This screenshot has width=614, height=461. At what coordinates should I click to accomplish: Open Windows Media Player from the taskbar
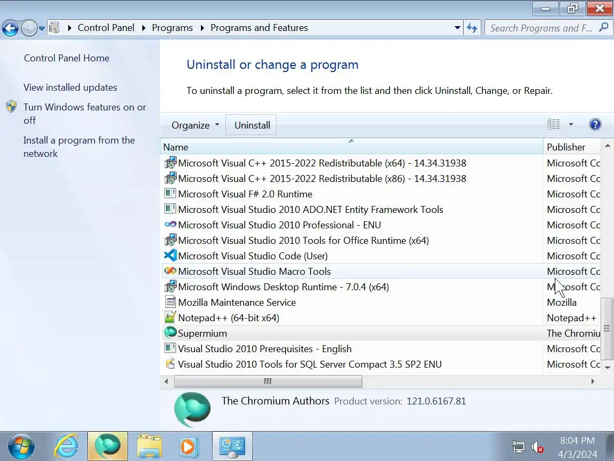[189, 446]
